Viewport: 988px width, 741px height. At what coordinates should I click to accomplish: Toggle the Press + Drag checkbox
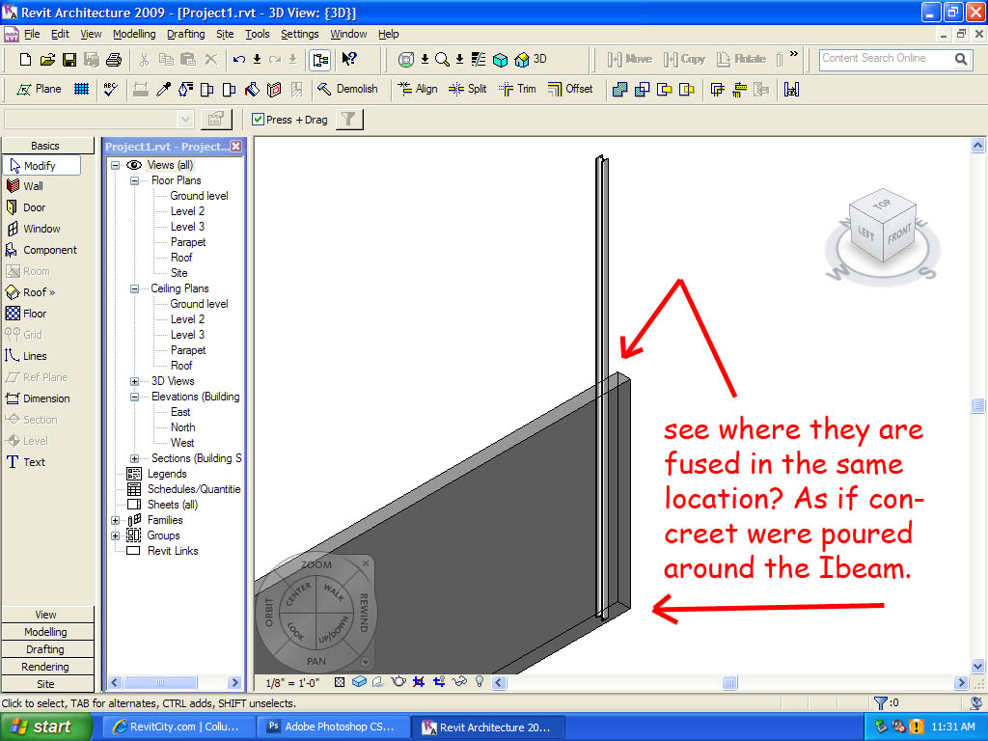point(258,119)
